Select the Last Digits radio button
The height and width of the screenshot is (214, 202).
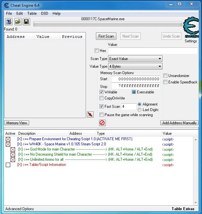coord(139,110)
